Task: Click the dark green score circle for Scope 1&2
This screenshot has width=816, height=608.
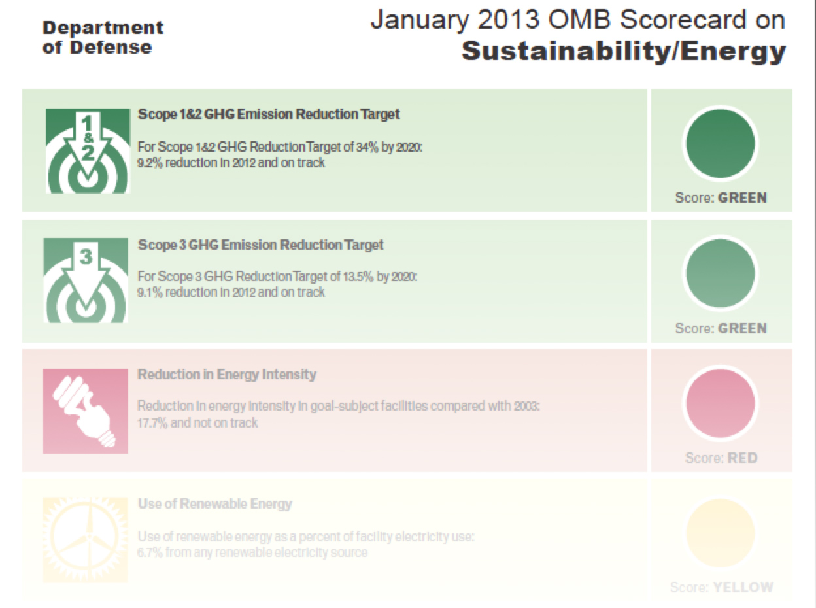Action: [721, 143]
